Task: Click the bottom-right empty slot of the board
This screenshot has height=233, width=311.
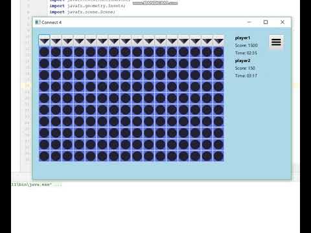Action: 218,156
